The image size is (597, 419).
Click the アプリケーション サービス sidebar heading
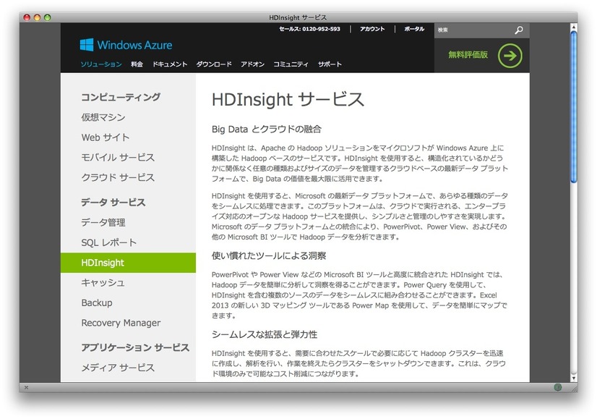click(135, 347)
